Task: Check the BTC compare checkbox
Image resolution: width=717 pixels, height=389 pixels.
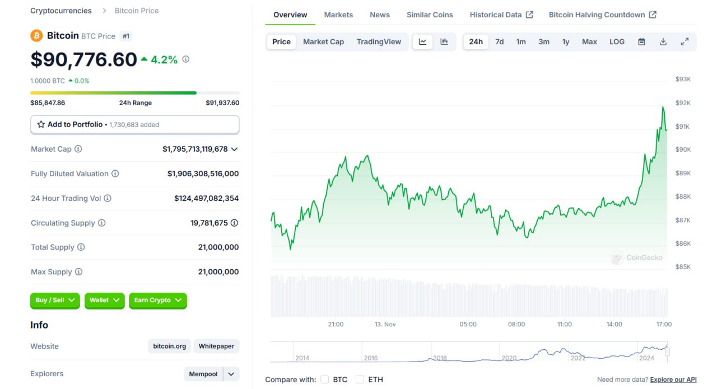Action: [x=325, y=379]
